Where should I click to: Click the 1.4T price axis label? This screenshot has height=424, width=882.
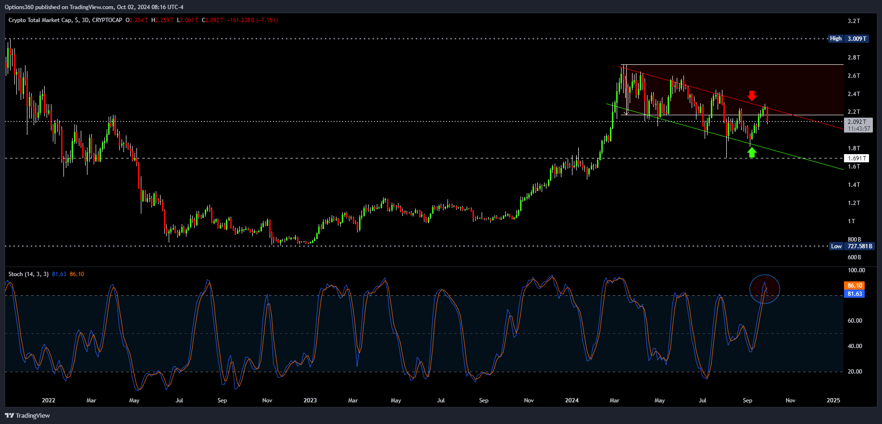click(854, 185)
